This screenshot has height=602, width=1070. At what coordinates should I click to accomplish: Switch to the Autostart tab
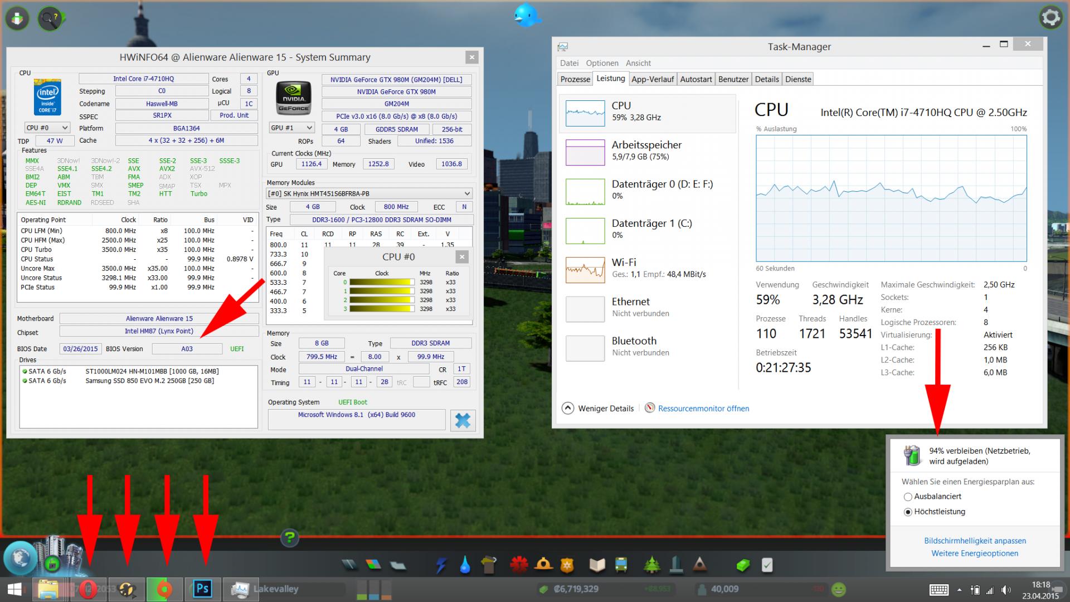click(x=696, y=79)
